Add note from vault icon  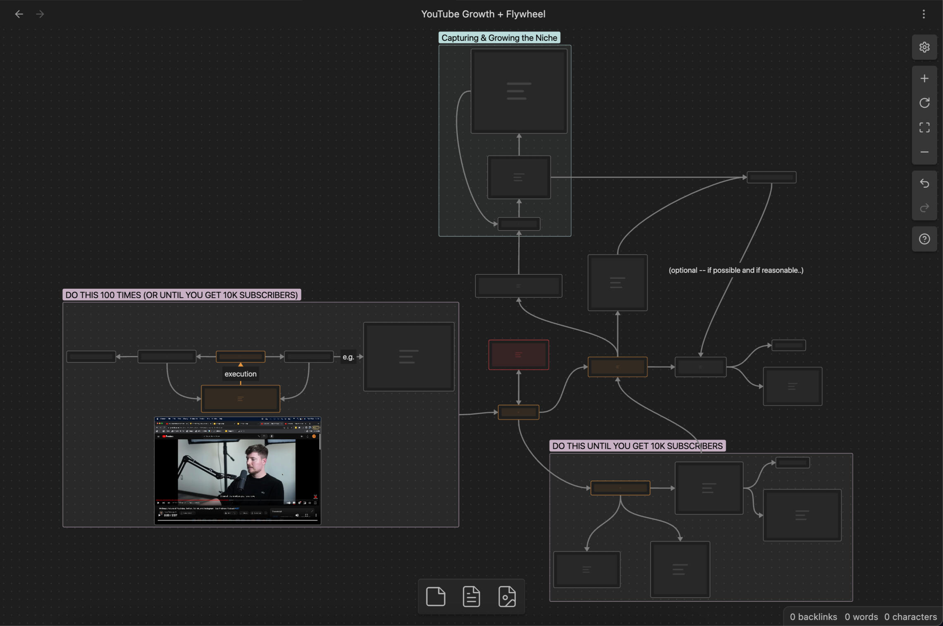point(471,596)
